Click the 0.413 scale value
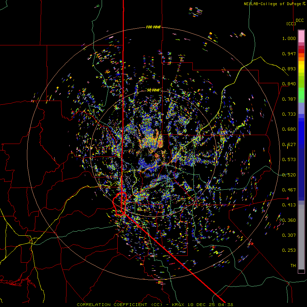 [x=289, y=205]
